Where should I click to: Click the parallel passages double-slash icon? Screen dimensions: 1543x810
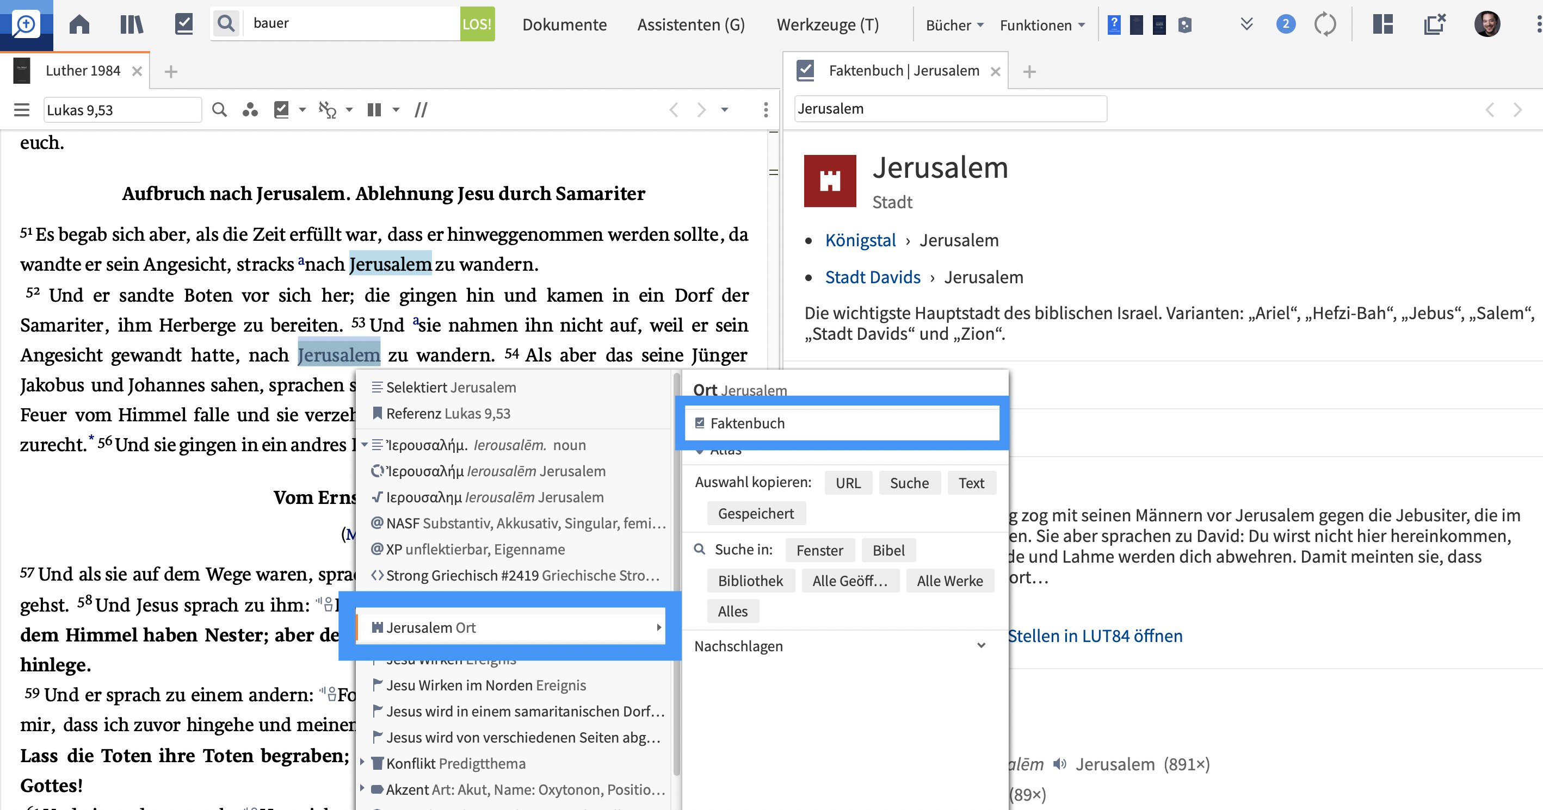point(421,110)
